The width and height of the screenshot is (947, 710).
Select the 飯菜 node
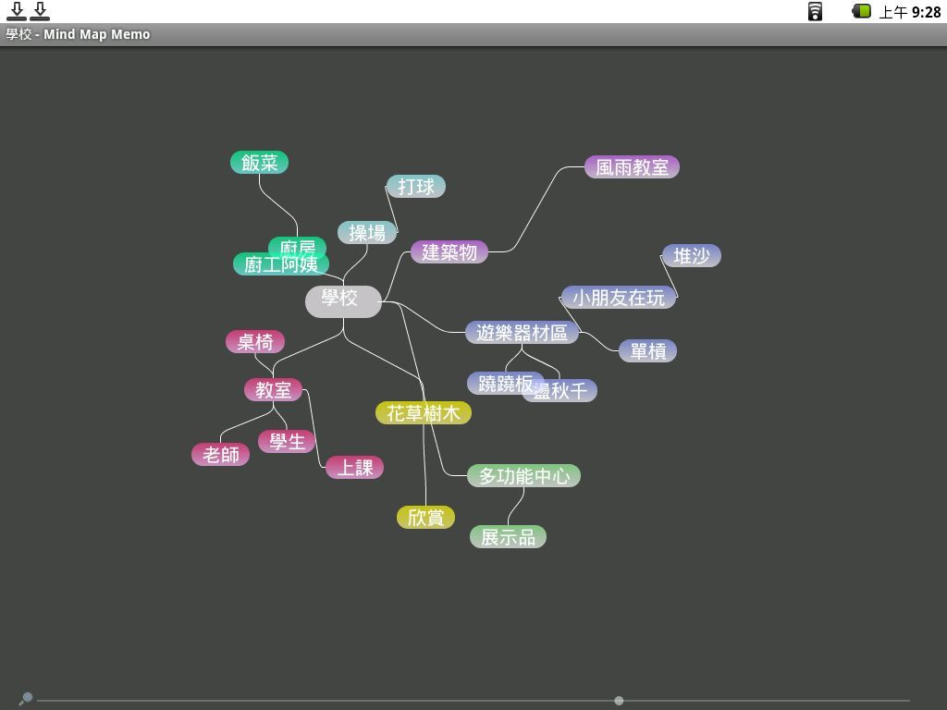point(259,163)
